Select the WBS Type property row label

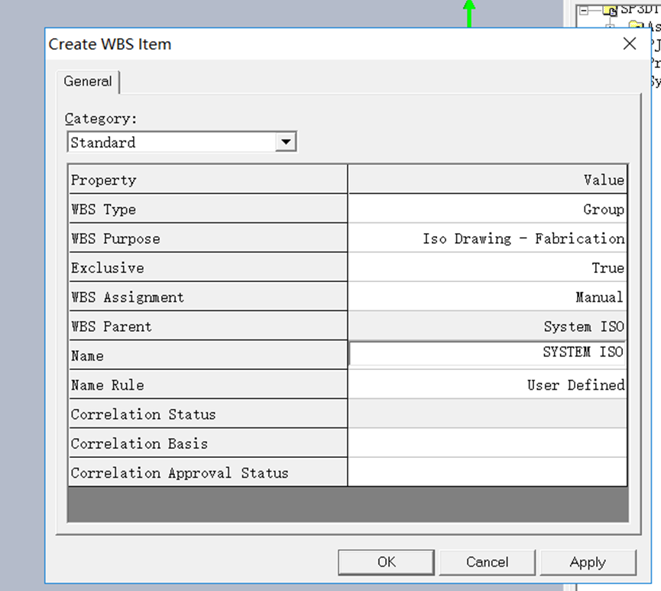click(x=209, y=209)
